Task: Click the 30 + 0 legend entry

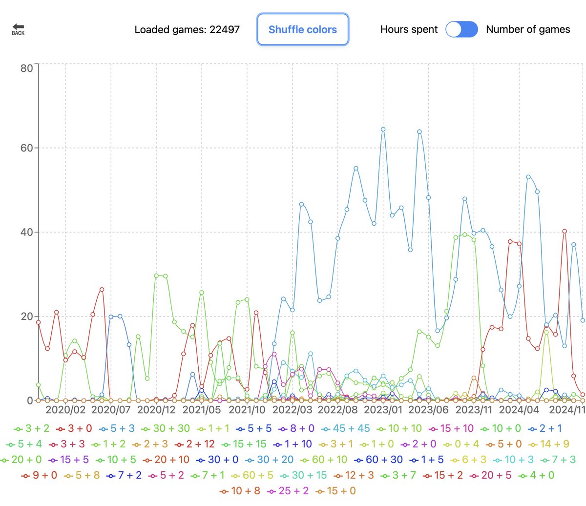Action: click(217, 460)
